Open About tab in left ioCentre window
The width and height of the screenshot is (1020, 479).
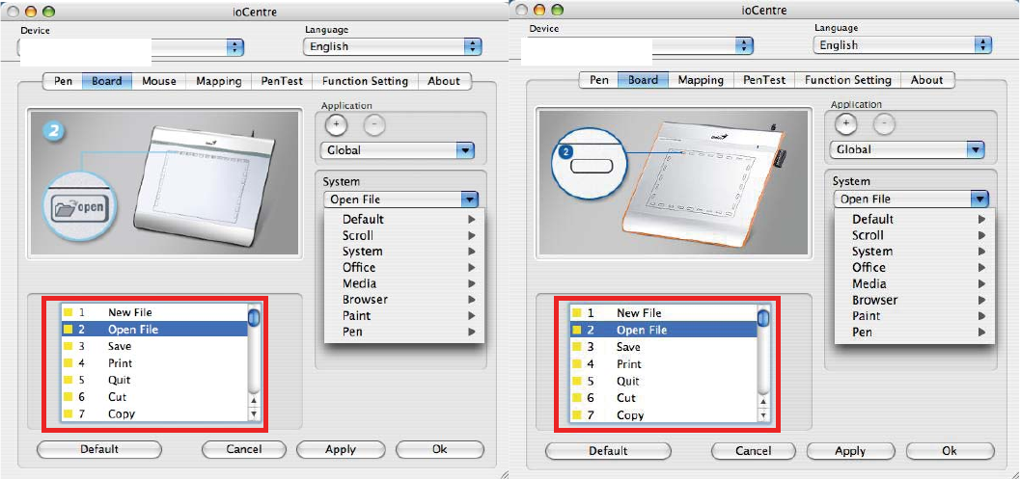click(x=444, y=81)
